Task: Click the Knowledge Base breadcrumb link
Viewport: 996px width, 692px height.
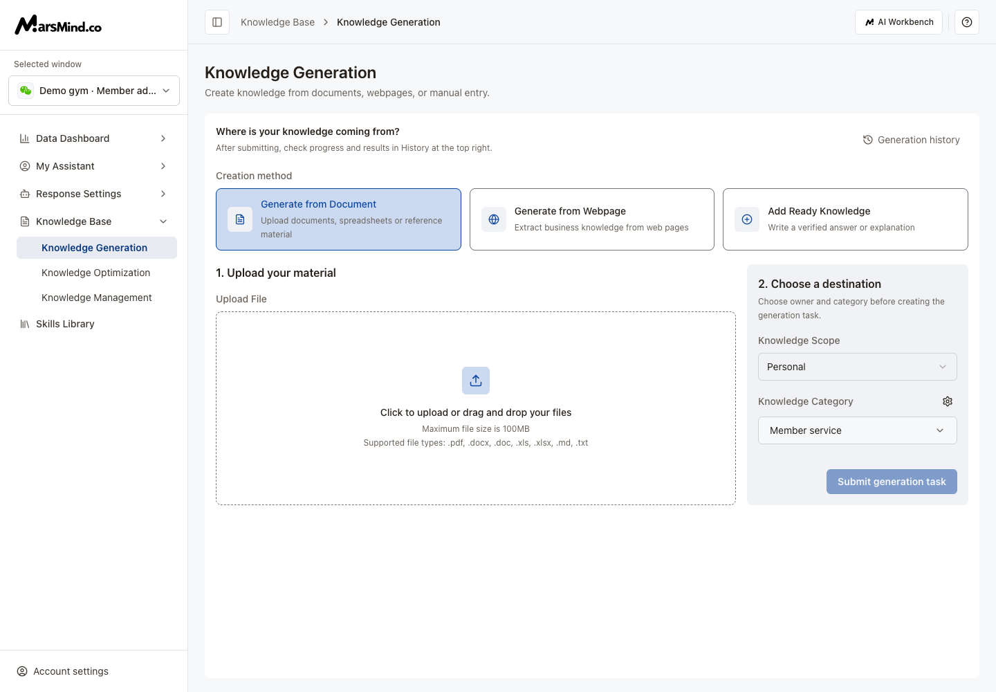Action: [277, 22]
